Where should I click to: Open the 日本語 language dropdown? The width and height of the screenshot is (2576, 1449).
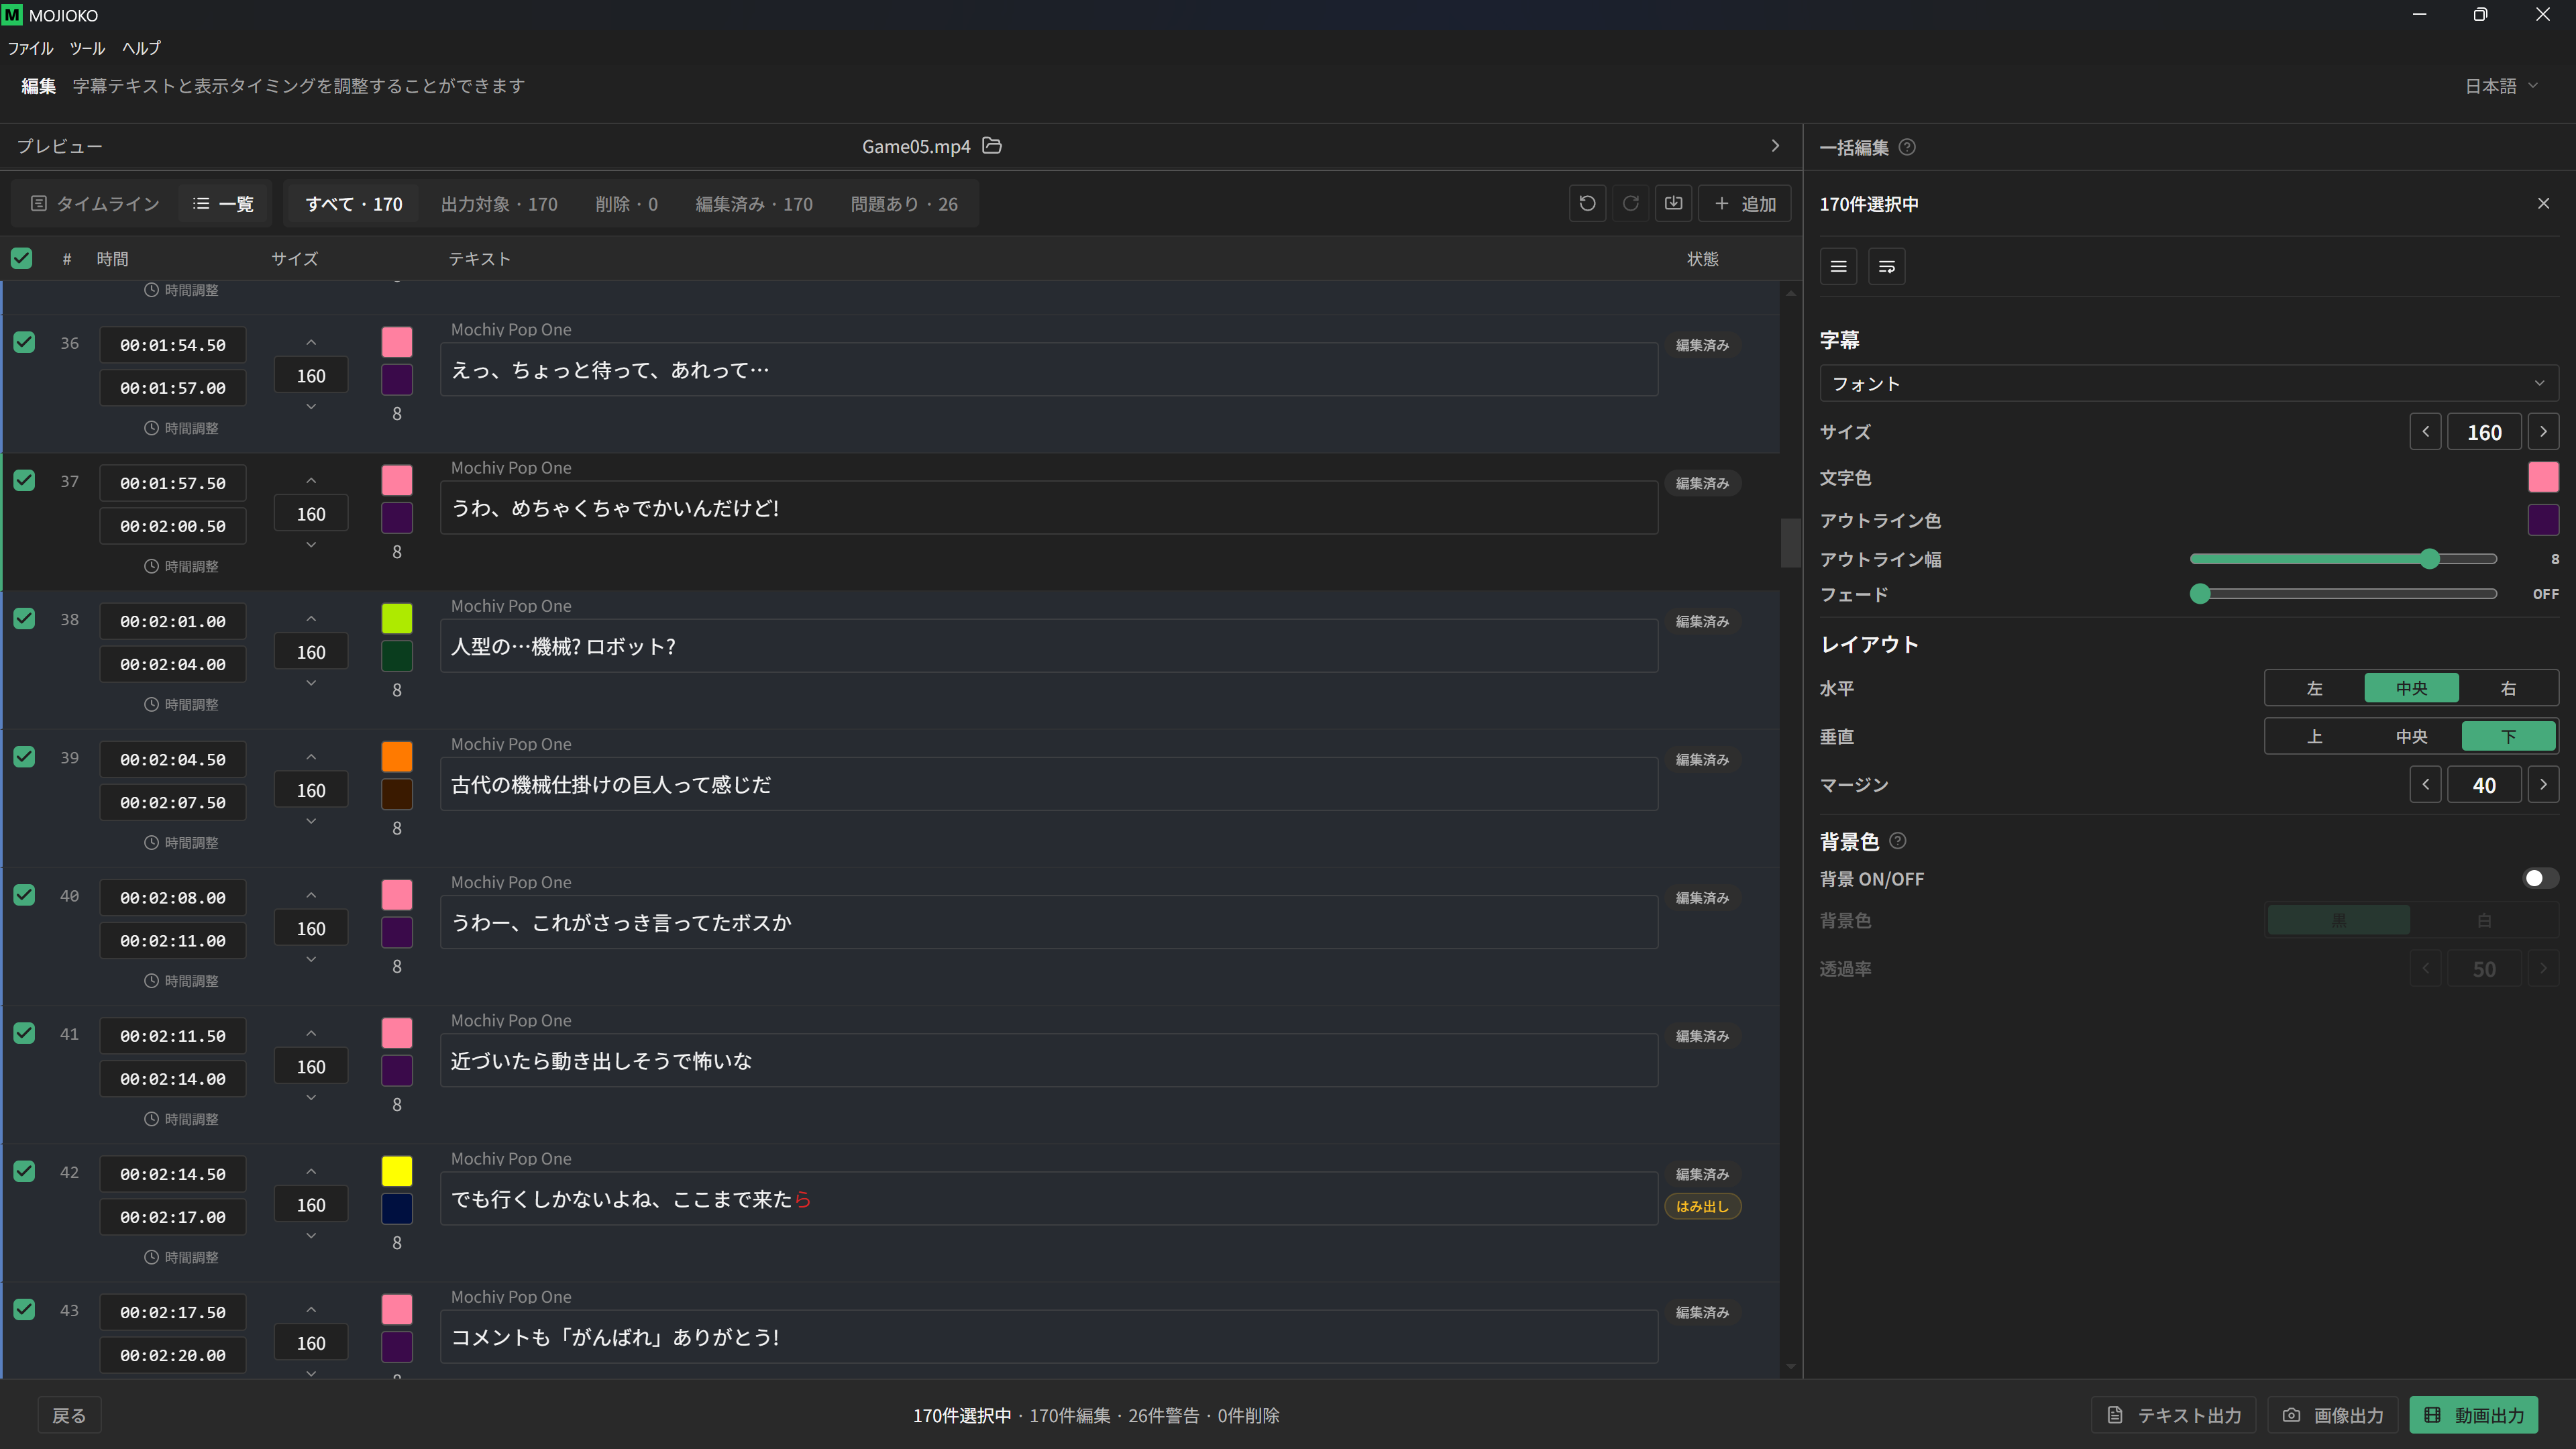point(2501,86)
